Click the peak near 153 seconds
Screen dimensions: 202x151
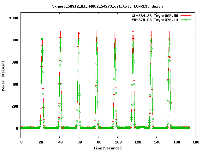169,32
